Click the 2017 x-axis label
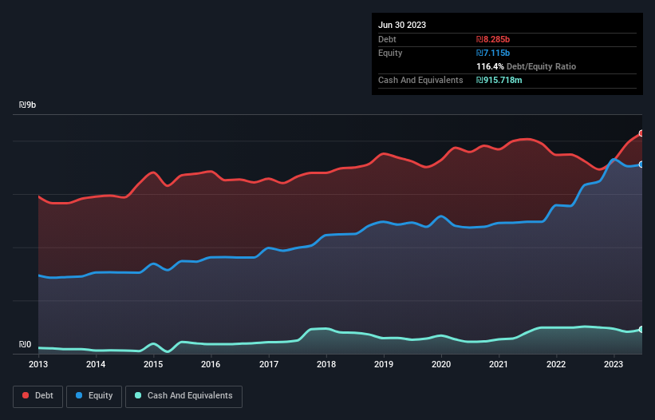This screenshot has height=420, width=655. 269,364
